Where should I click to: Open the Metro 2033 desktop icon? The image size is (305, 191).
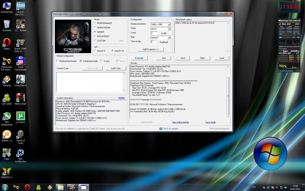[x=21, y=98]
